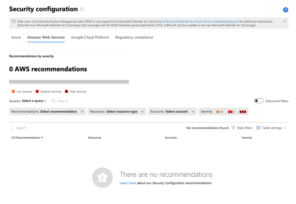This screenshot has width=296, height=204.
Task: Open the Regulatory compliance tab
Action: [x=134, y=37]
